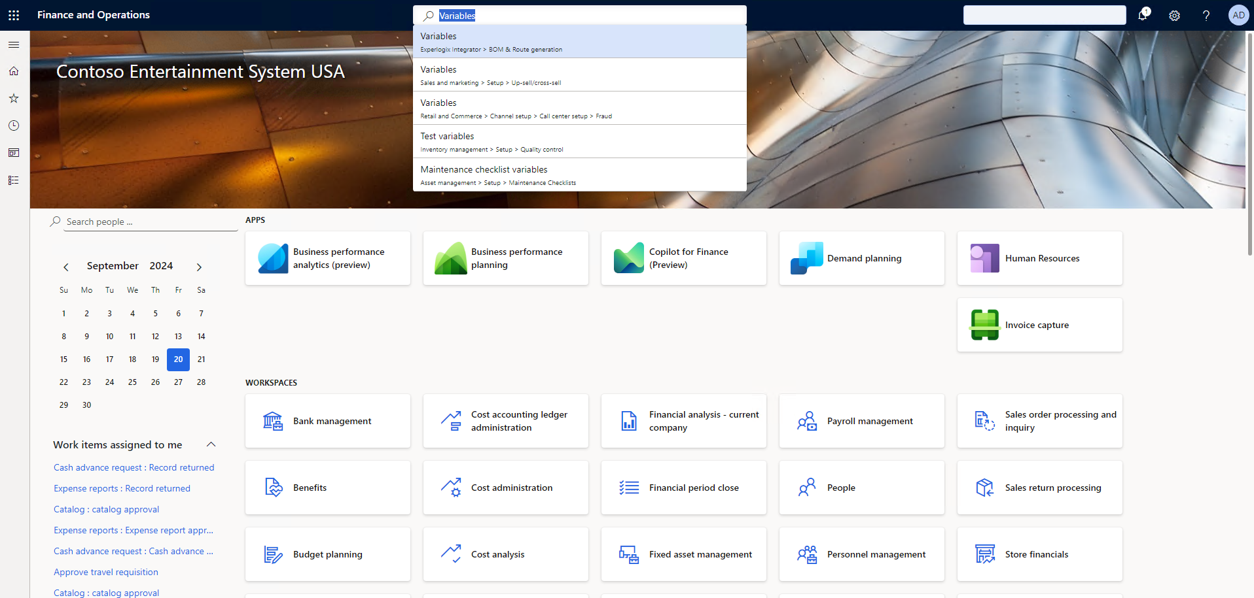The width and height of the screenshot is (1254, 598).
Task: Open Modules list icon in sidebar
Action: (14, 180)
